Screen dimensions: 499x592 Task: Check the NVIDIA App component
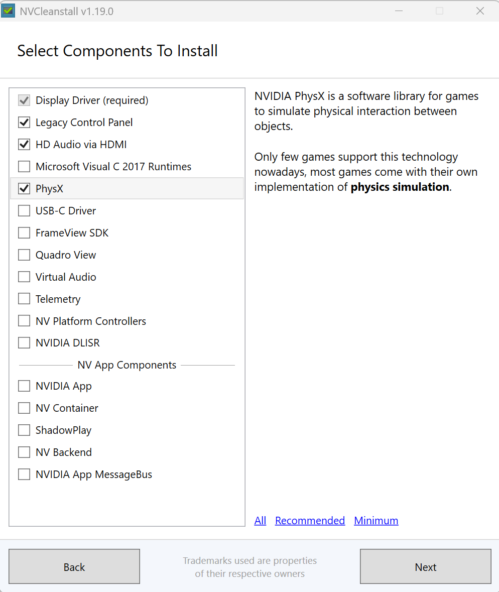pos(24,386)
